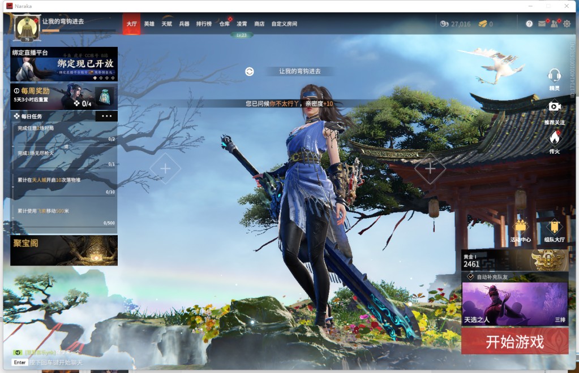Open the 活动中心 events icon
579x373 pixels.
point(520,227)
